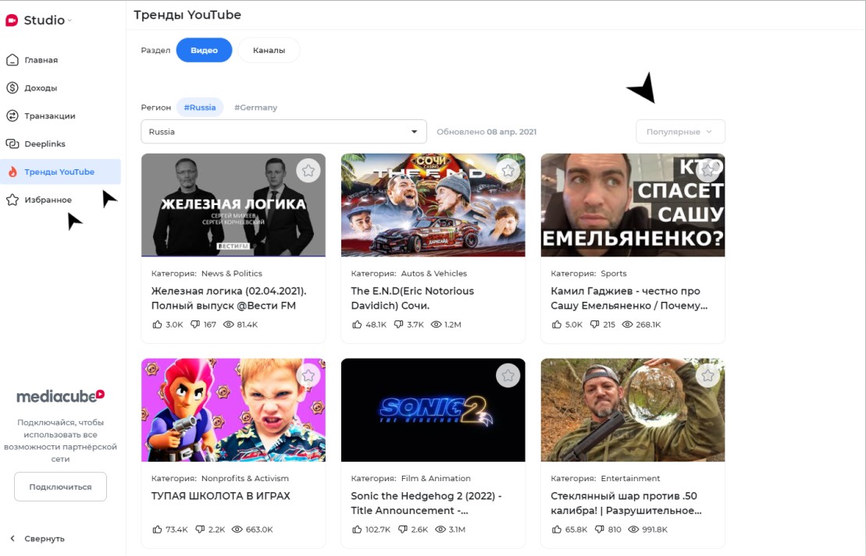
Task: Click the home icon beside Главная
Action: 12,59
